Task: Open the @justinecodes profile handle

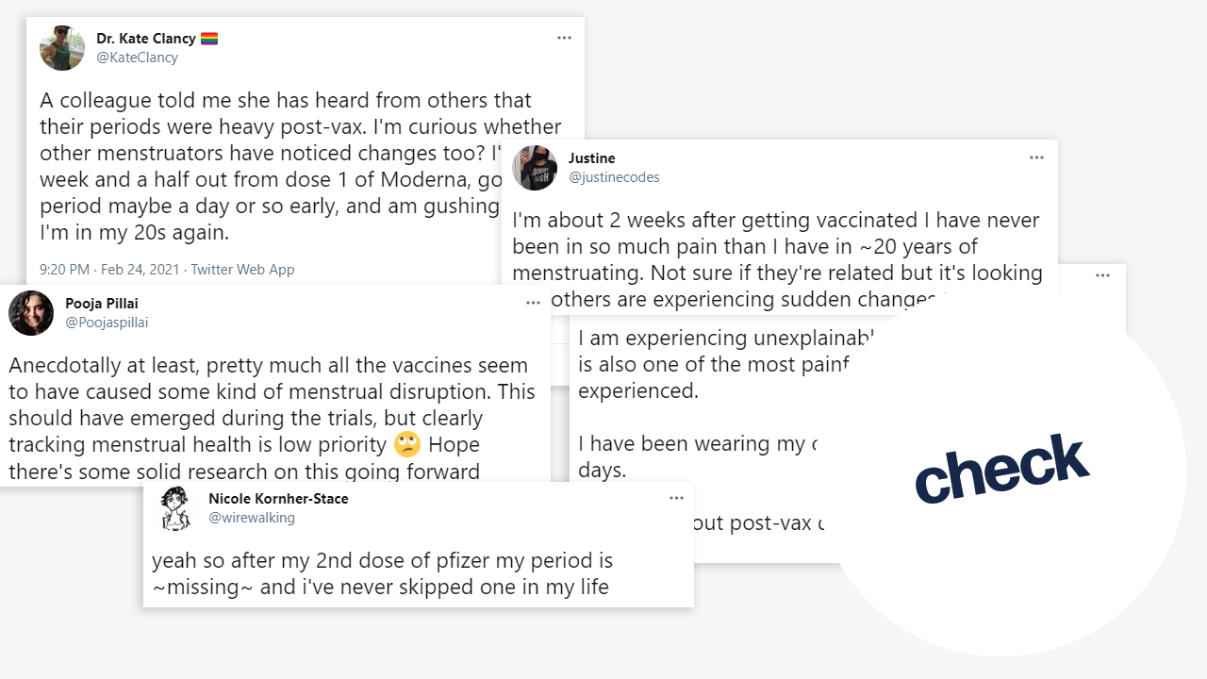Action: [x=614, y=177]
